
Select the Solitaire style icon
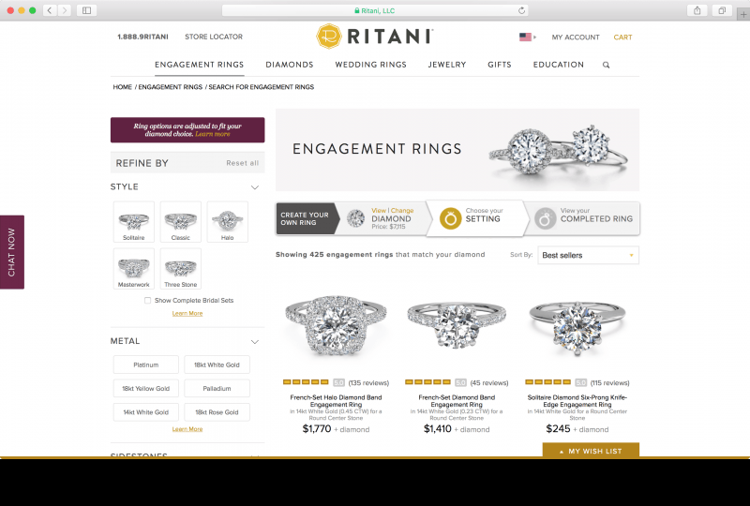[134, 222]
